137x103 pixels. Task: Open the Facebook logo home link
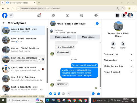[5, 15]
